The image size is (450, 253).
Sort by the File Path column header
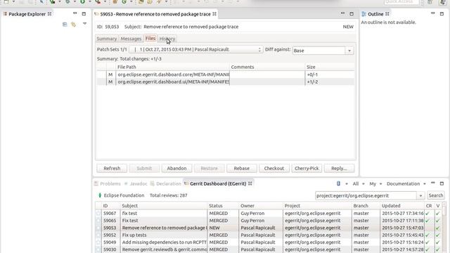tap(173, 67)
